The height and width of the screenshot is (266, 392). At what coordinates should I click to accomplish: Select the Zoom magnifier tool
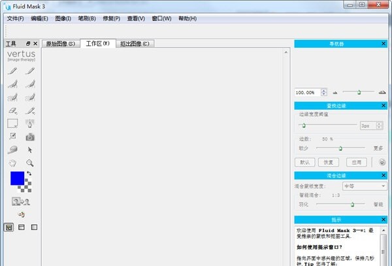[x=30, y=163]
